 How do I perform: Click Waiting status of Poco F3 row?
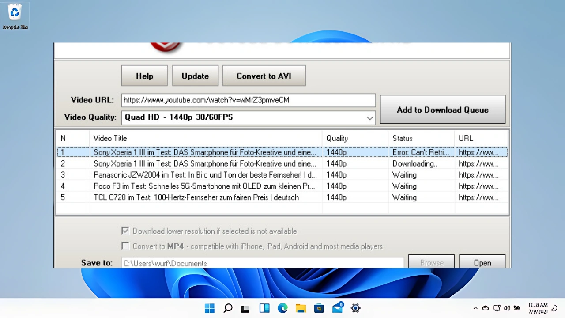click(421, 186)
